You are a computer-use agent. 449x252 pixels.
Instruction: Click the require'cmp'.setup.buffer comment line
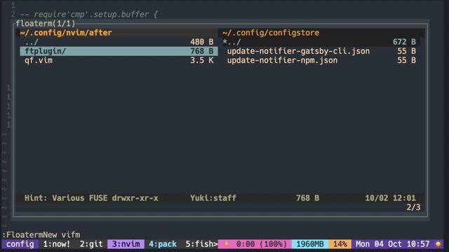click(89, 14)
